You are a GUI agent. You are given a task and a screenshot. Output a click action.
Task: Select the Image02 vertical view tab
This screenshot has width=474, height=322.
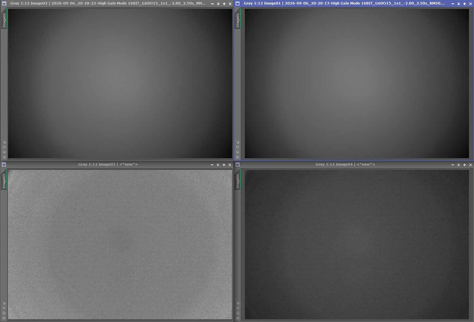point(4,20)
